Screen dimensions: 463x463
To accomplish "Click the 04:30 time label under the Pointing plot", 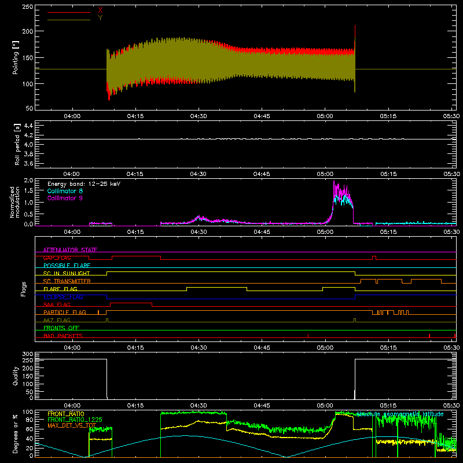I will (199, 116).
